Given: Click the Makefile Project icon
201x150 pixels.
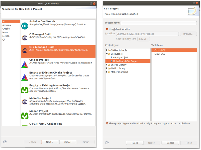Looking at the screenshot, I should coord(25,102).
